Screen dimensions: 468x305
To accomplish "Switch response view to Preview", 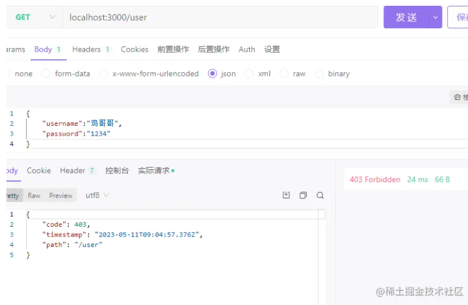I will [61, 195].
